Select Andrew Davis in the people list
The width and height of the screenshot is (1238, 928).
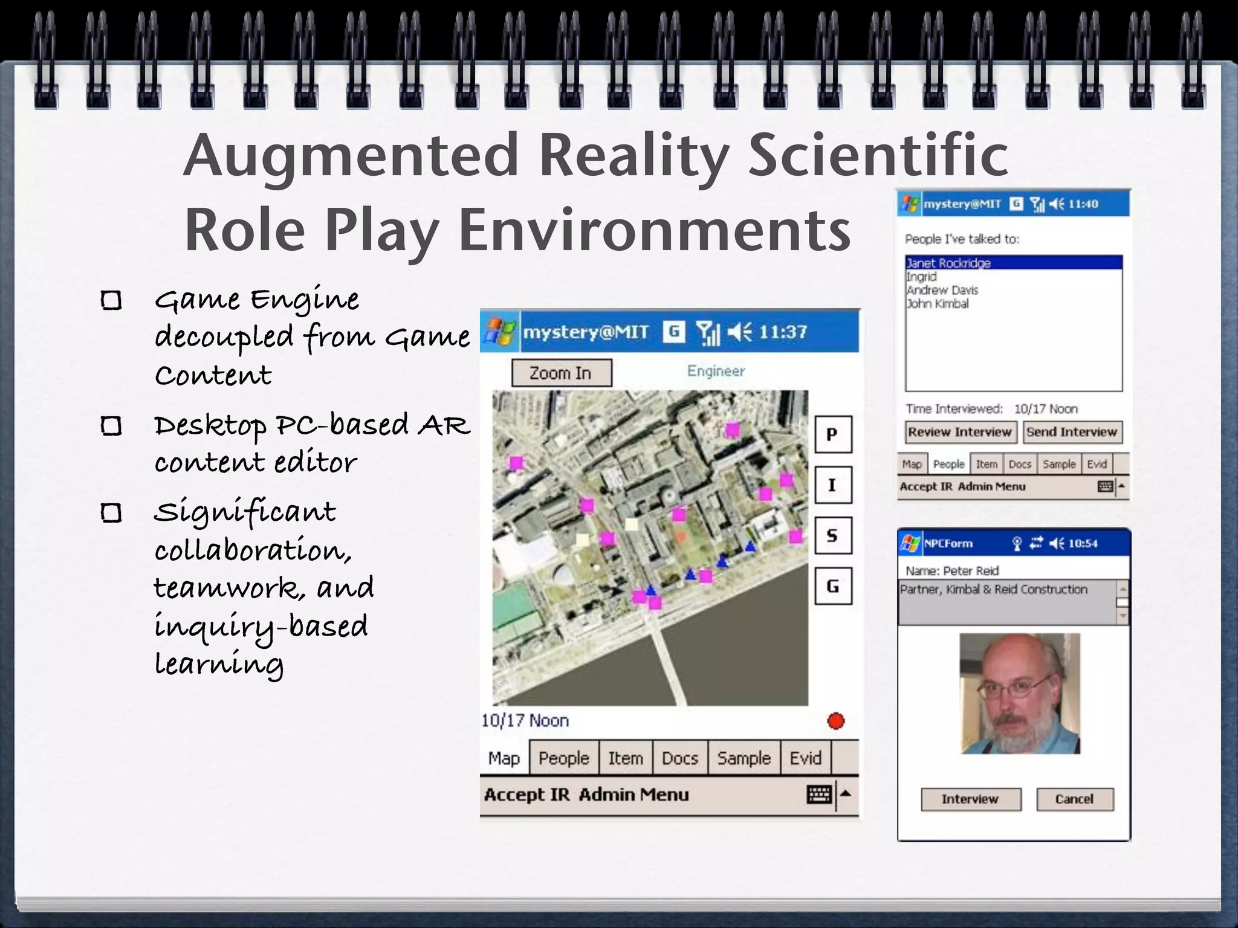(x=942, y=290)
